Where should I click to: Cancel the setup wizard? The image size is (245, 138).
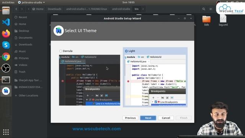click(166, 118)
